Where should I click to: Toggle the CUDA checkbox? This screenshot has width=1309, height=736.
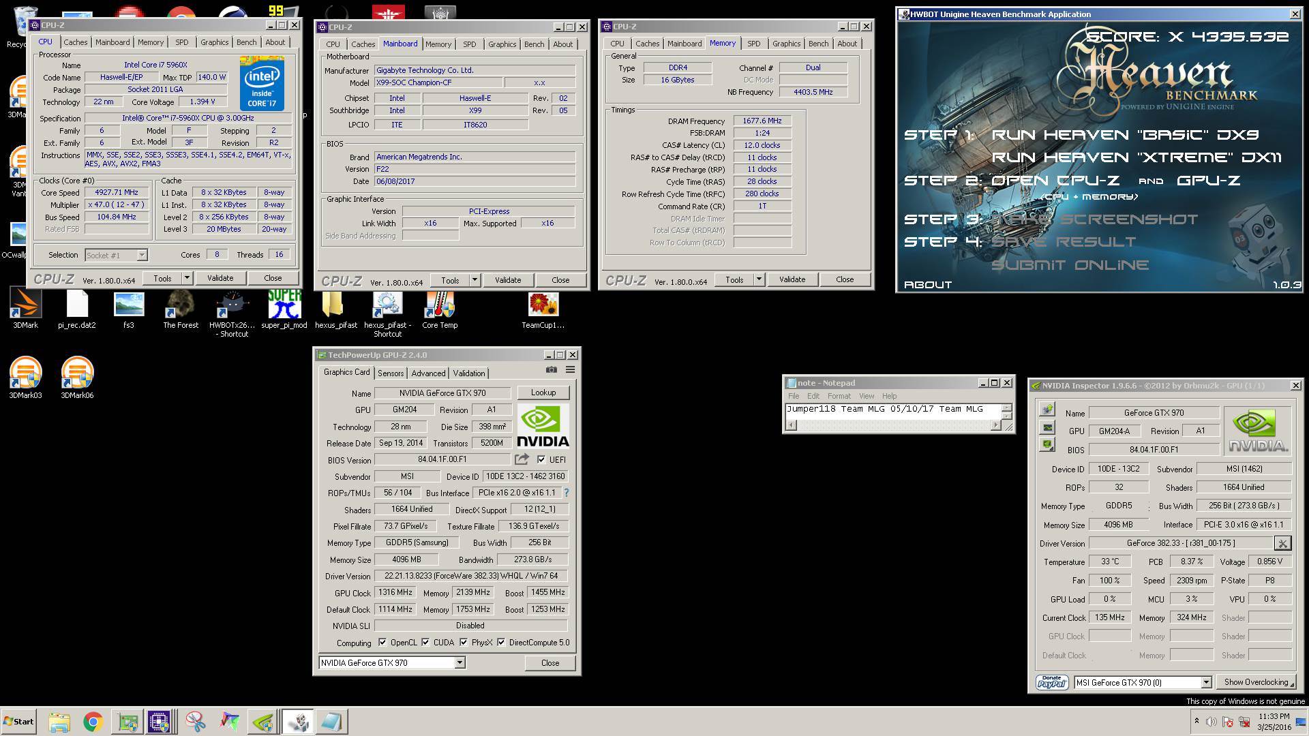(425, 642)
